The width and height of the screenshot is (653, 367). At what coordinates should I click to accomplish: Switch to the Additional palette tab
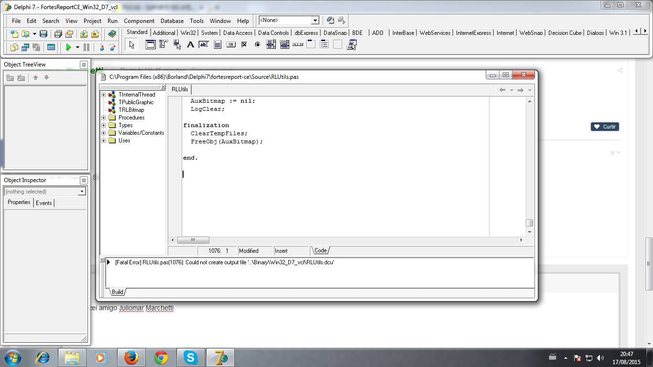point(164,32)
